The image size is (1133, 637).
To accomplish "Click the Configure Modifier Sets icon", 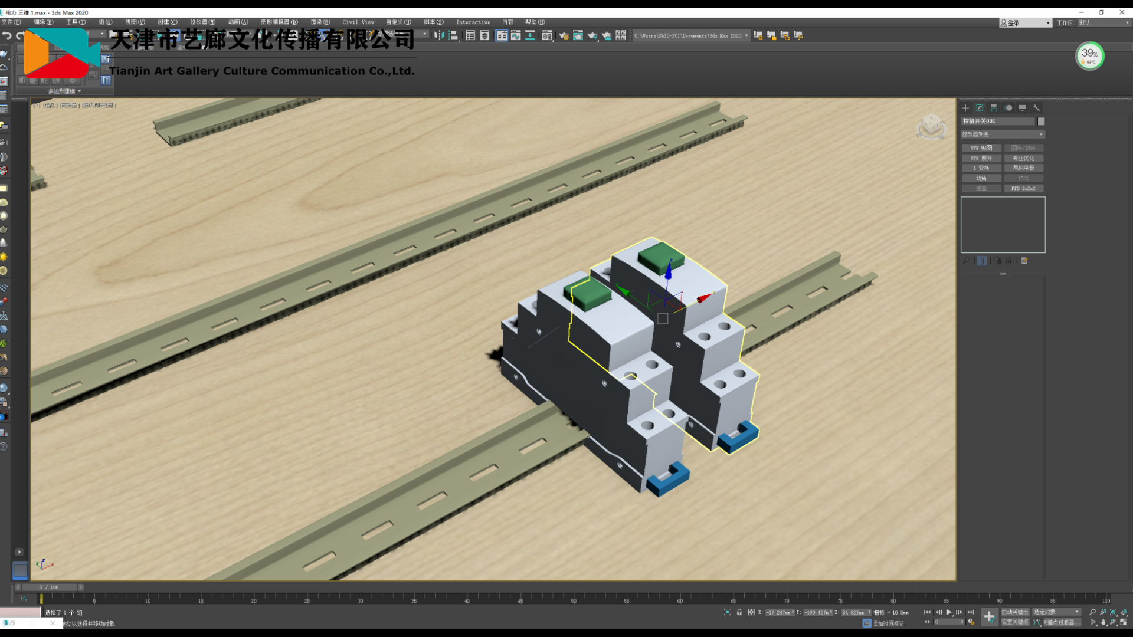I will 1024,261.
